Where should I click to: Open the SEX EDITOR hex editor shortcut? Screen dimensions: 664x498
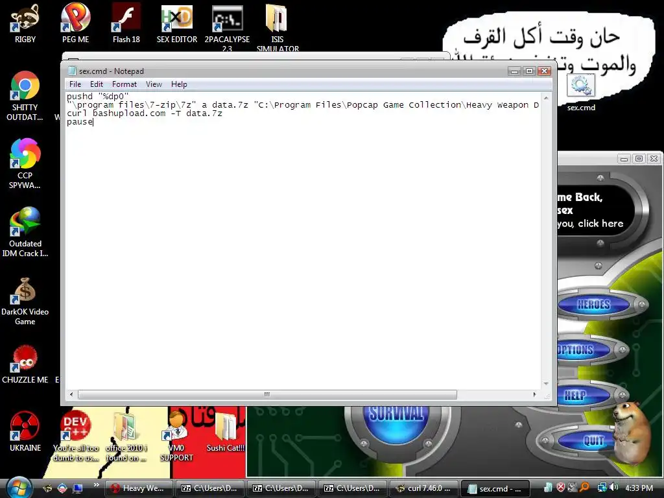click(x=177, y=23)
